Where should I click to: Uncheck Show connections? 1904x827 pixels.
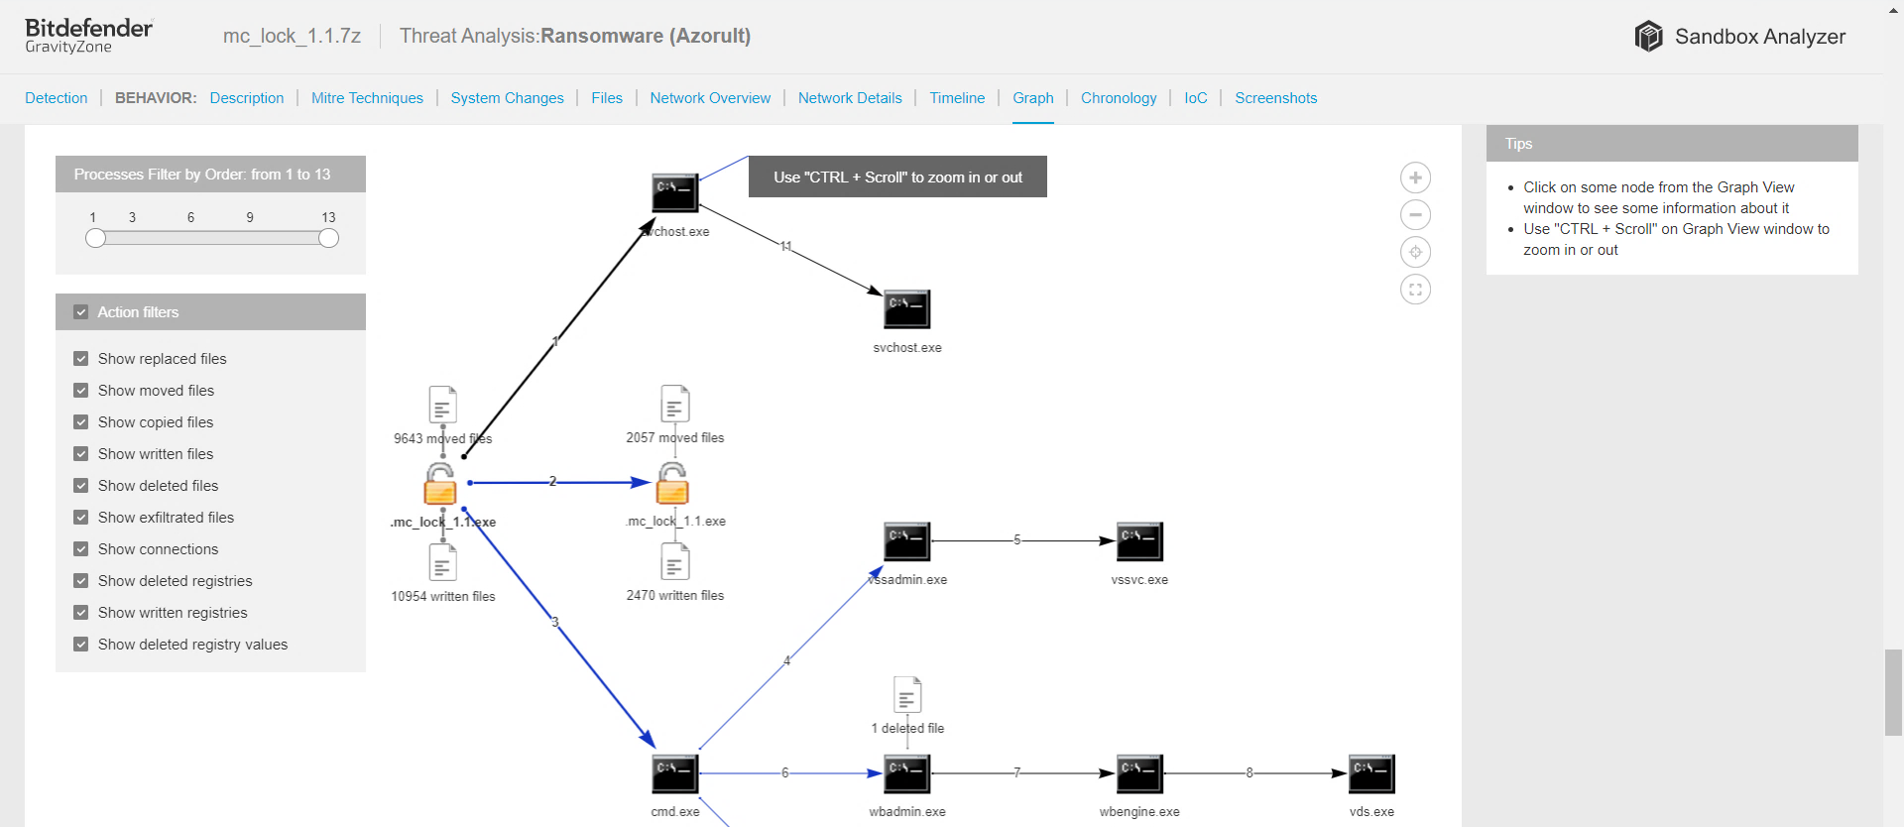coord(81,549)
